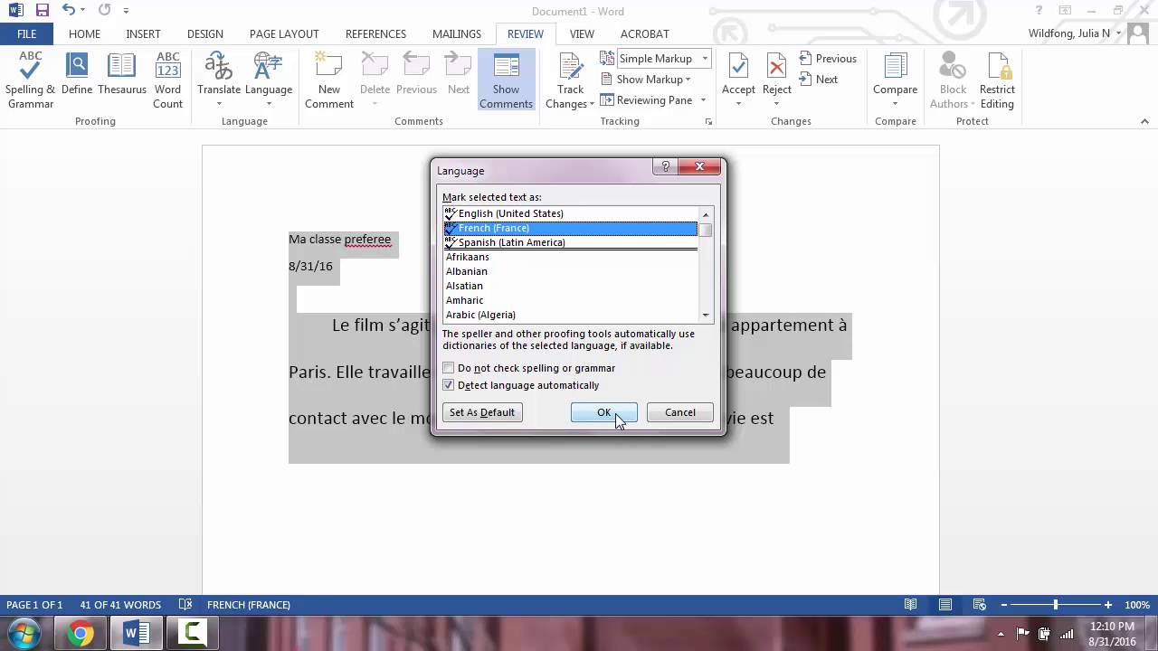1158x651 pixels.
Task: Open the Thesaurus tool
Action: click(x=122, y=74)
